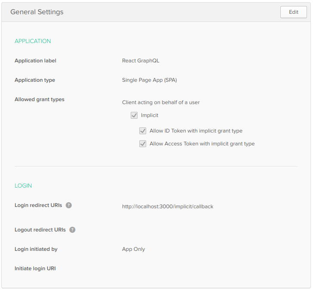Screen dimensions: 313x290
Task: Click the localhost:3000 implicit callback URI
Action: 168,207
